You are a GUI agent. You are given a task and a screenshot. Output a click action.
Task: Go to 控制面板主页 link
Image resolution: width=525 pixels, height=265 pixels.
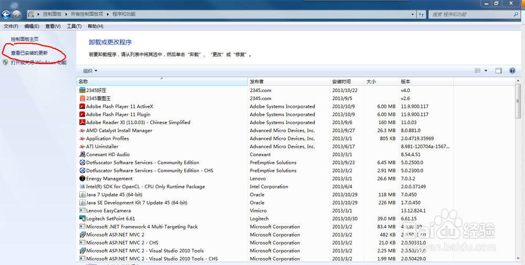coord(25,39)
